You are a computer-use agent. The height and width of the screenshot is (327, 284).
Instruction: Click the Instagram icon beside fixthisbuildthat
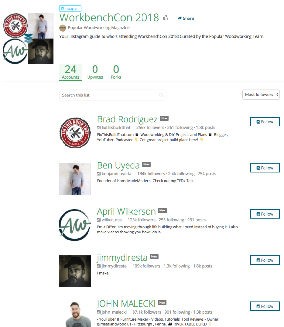click(x=99, y=128)
